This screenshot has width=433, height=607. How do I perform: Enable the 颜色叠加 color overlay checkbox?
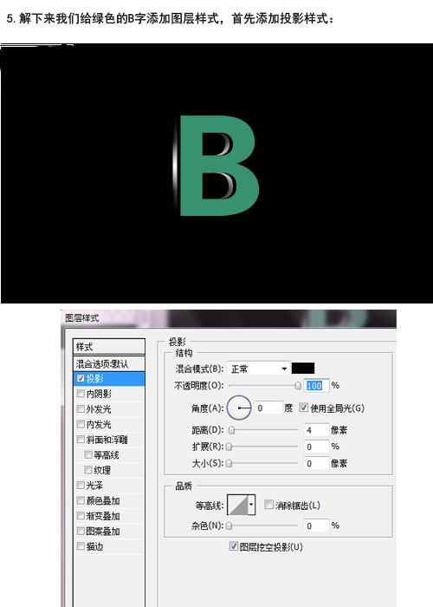[81, 500]
